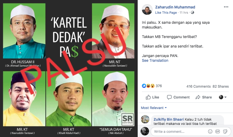Click the Like This Page link
This screenshot has width=233, height=137.
pos(166,13)
